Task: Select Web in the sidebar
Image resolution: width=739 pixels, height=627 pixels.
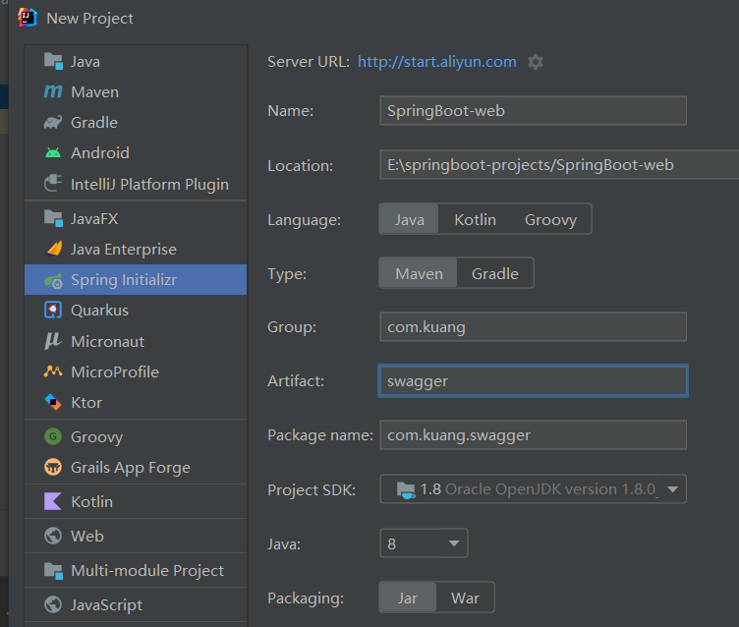Action: [136, 536]
